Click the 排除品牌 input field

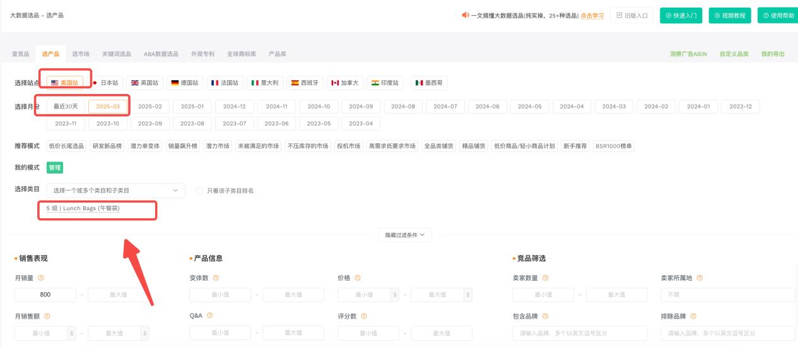[727, 333]
